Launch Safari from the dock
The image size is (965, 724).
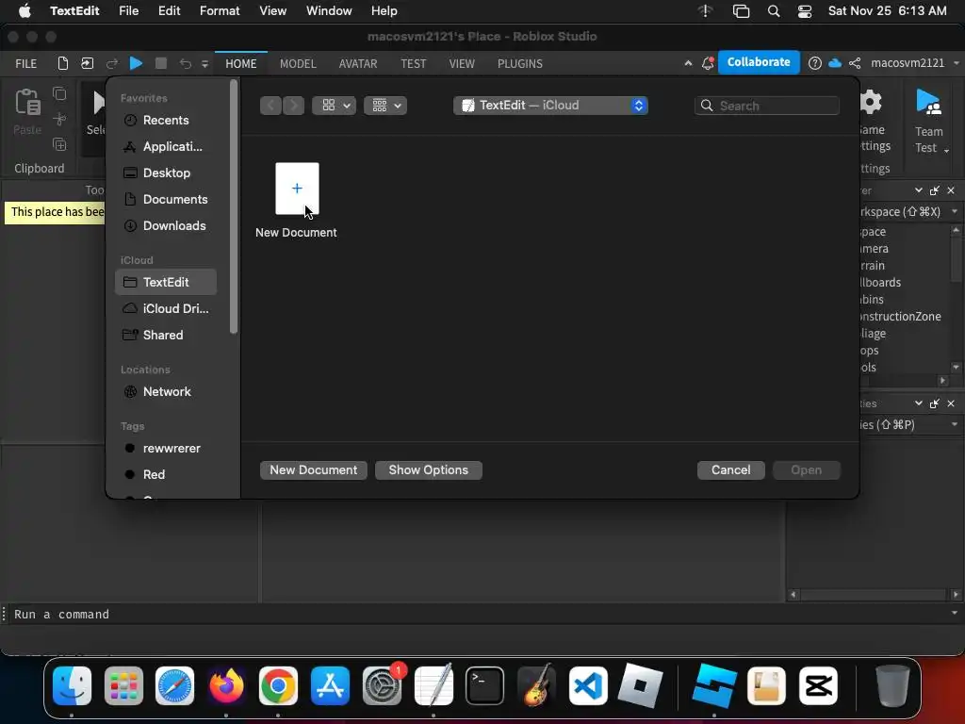174,685
